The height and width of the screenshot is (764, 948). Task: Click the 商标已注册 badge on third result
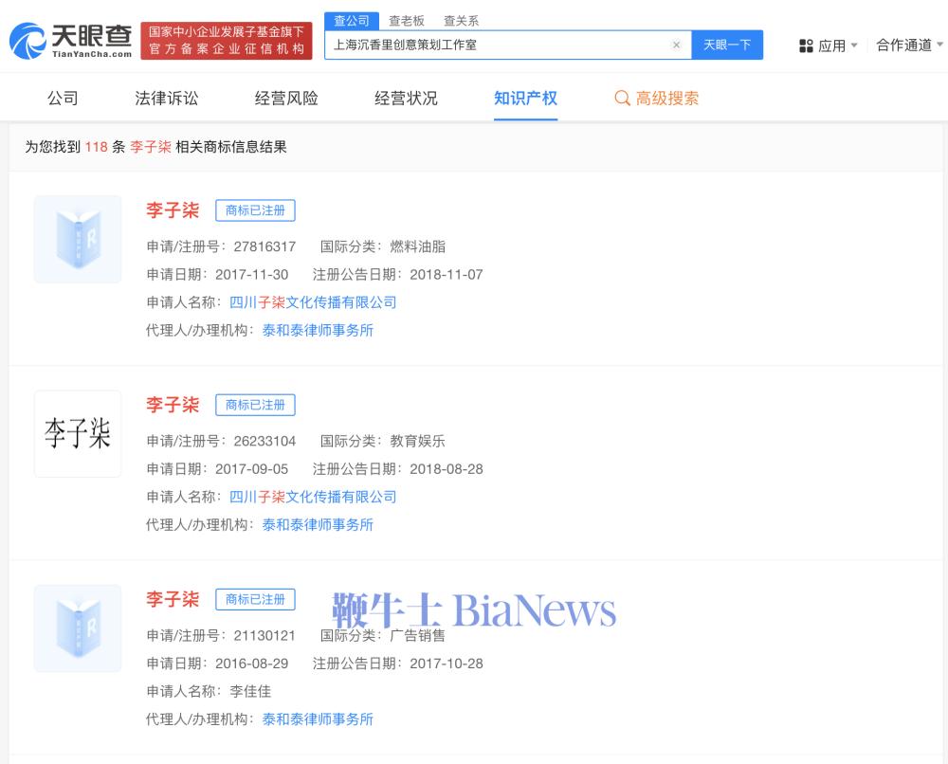[255, 599]
